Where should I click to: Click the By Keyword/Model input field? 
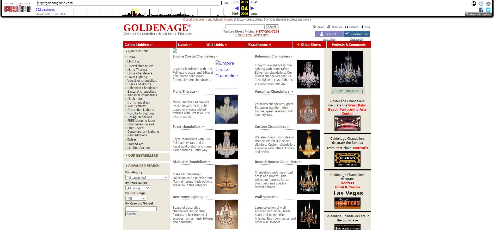coord(141,209)
